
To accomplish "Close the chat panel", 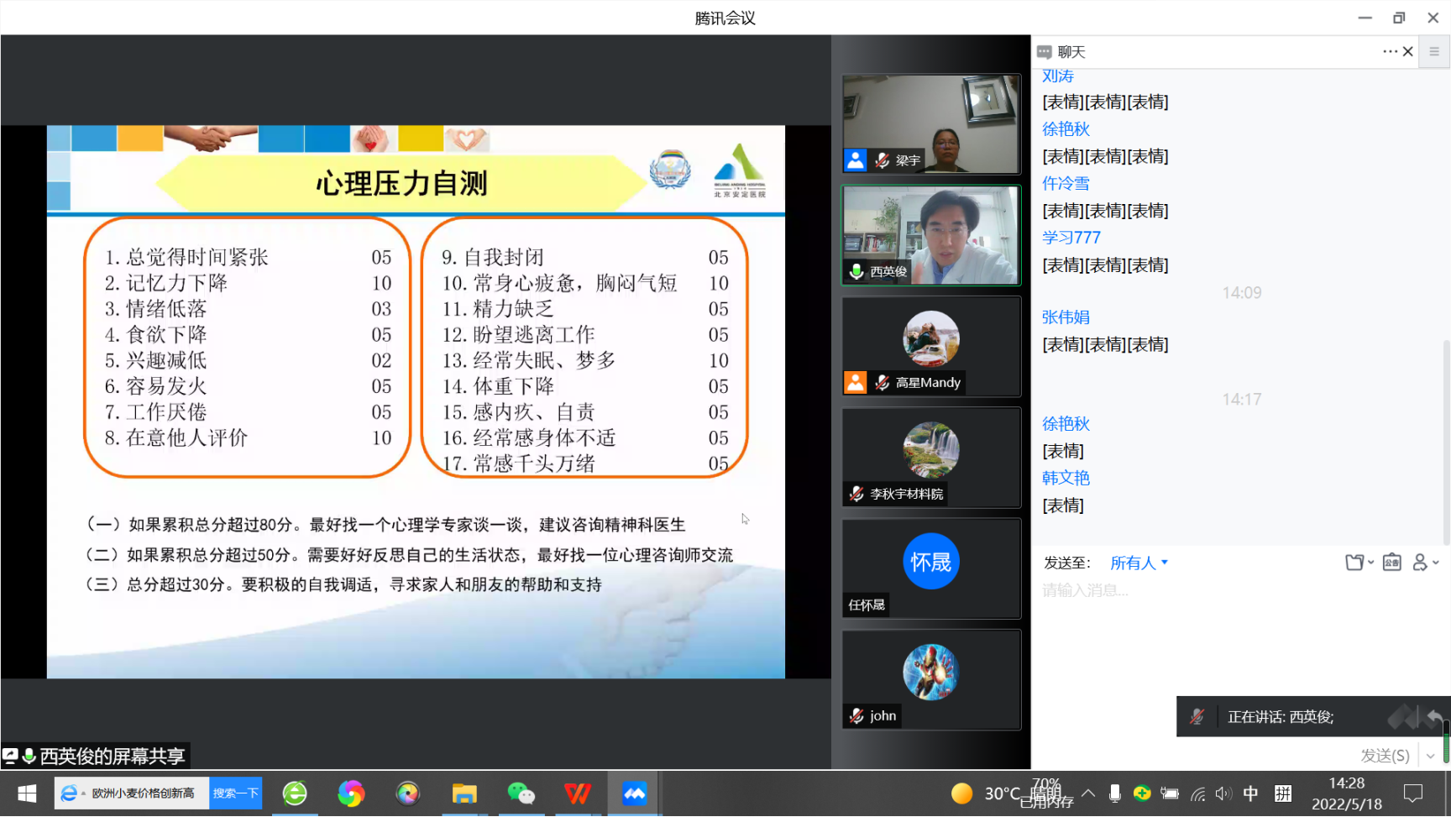I will point(1408,51).
